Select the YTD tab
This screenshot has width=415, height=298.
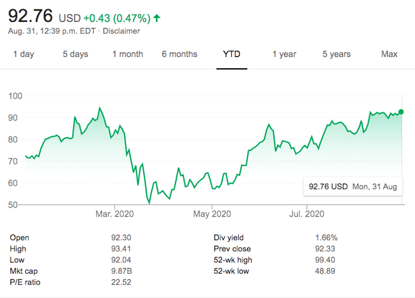click(232, 54)
